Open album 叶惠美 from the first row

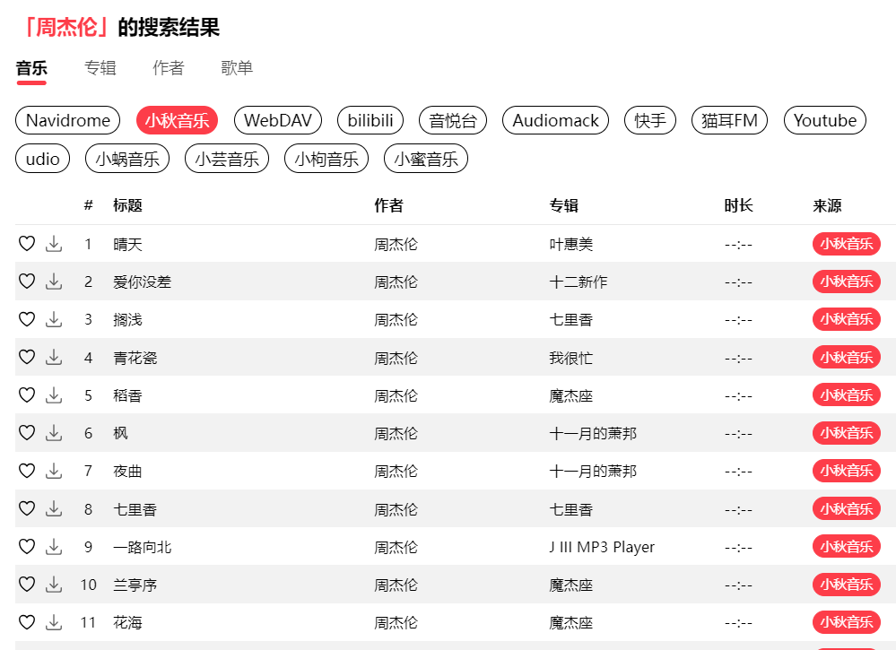click(x=570, y=244)
